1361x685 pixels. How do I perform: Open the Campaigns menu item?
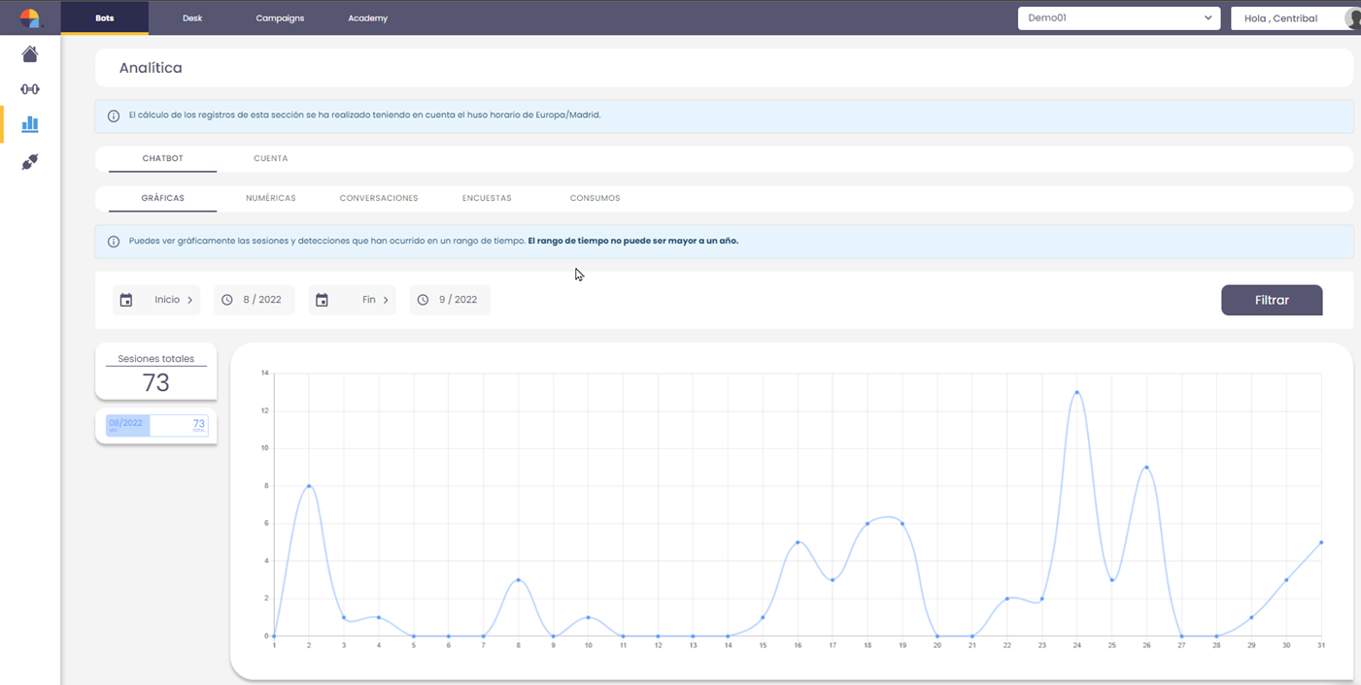tap(280, 18)
